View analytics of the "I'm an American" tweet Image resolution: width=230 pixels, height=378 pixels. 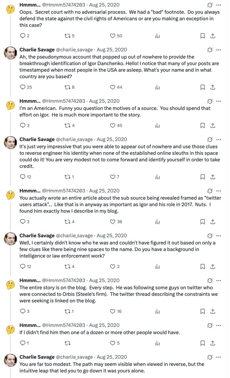(x=157, y=125)
